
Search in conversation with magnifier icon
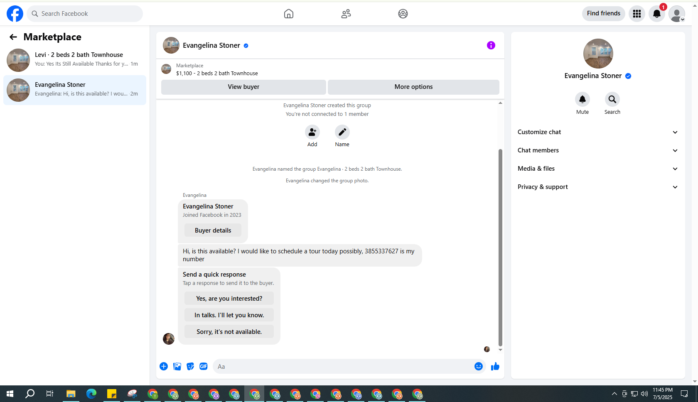tap(612, 99)
